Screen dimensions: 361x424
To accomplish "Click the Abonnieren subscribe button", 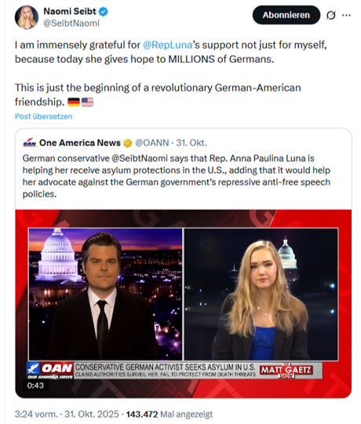I will tap(286, 15).
